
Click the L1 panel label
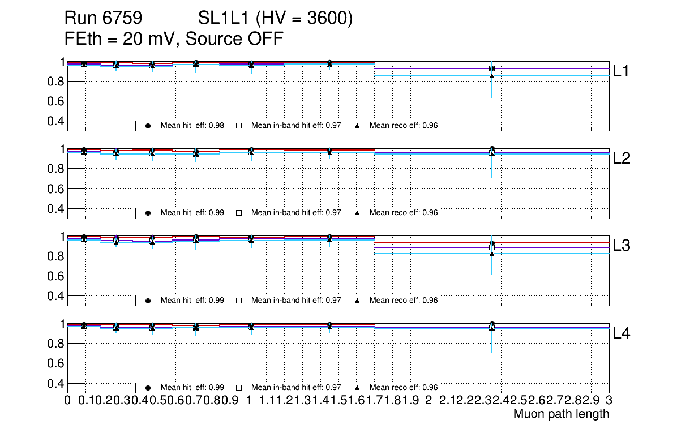[621, 71]
